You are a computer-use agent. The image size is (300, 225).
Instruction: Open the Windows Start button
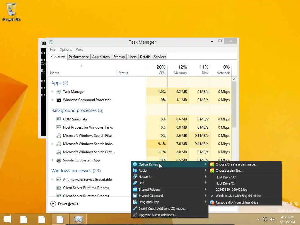7,219
